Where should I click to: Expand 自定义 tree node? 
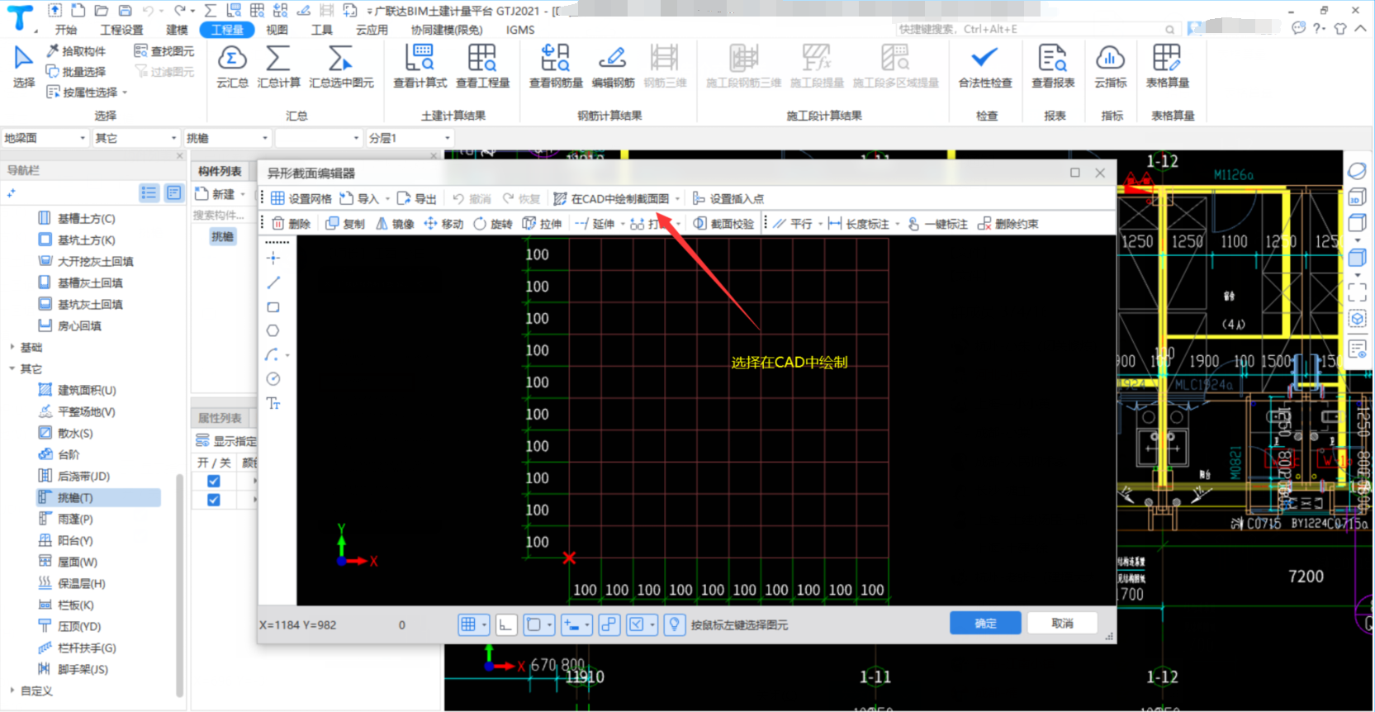tap(12, 691)
